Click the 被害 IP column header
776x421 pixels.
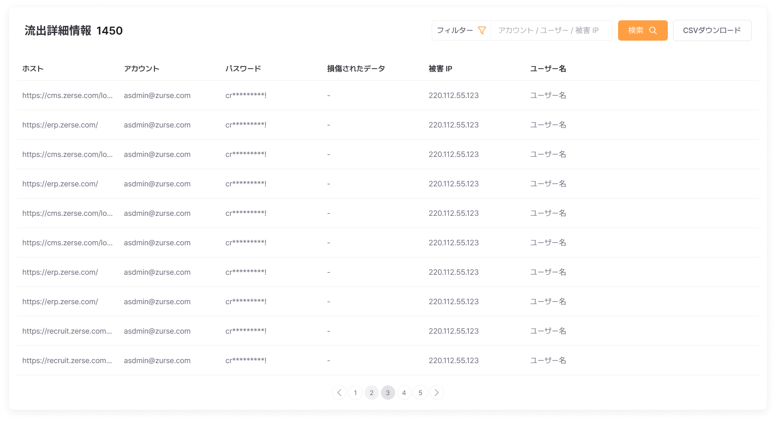pyautogui.click(x=441, y=68)
